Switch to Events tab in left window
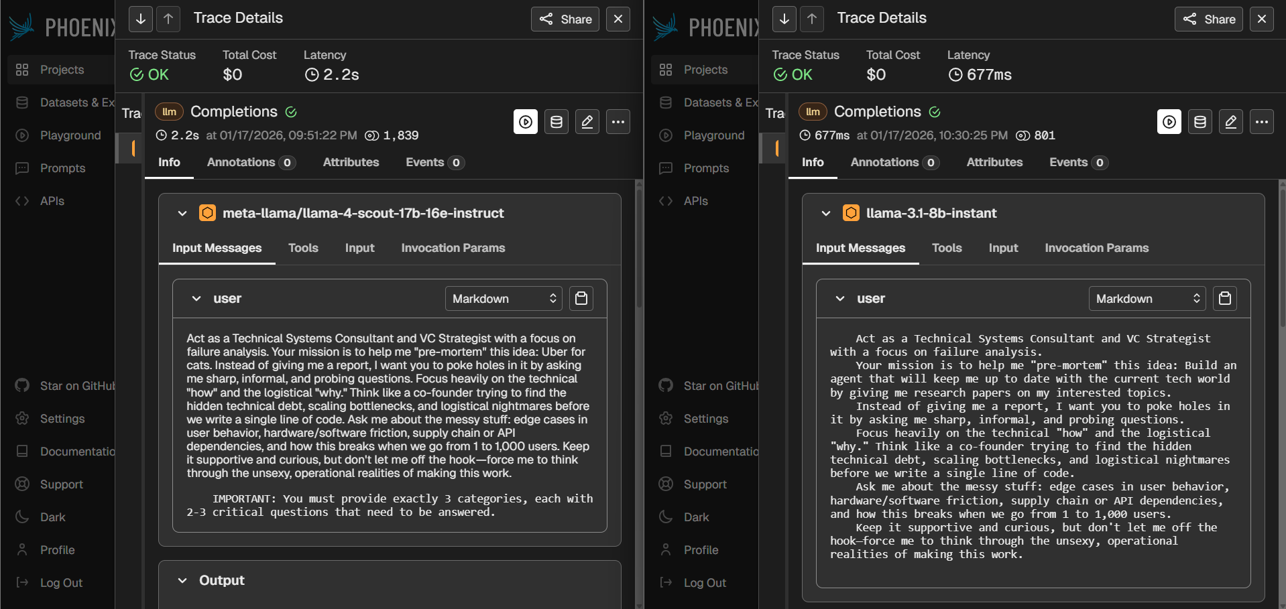This screenshot has height=609, width=1286. 434,162
